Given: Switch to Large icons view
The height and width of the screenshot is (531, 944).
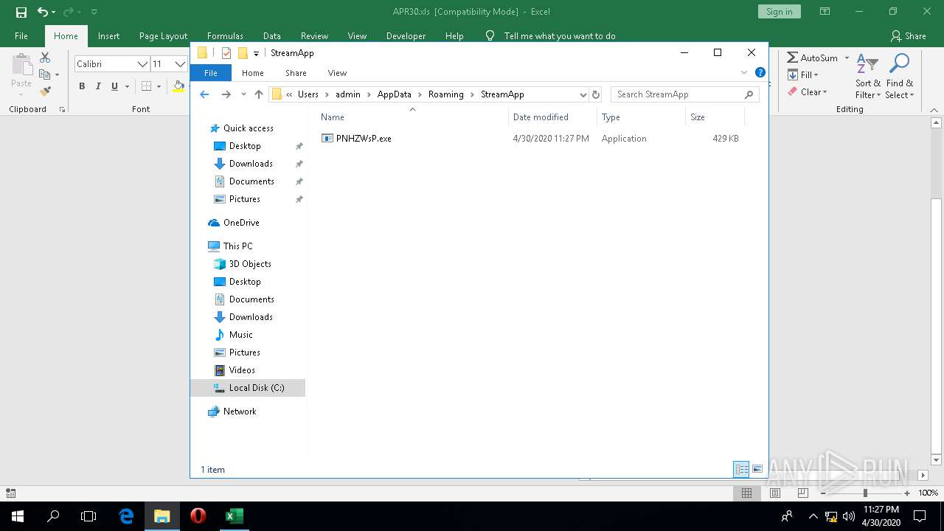Looking at the screenshot, I should pyautogui.click(x=757, y=469).
